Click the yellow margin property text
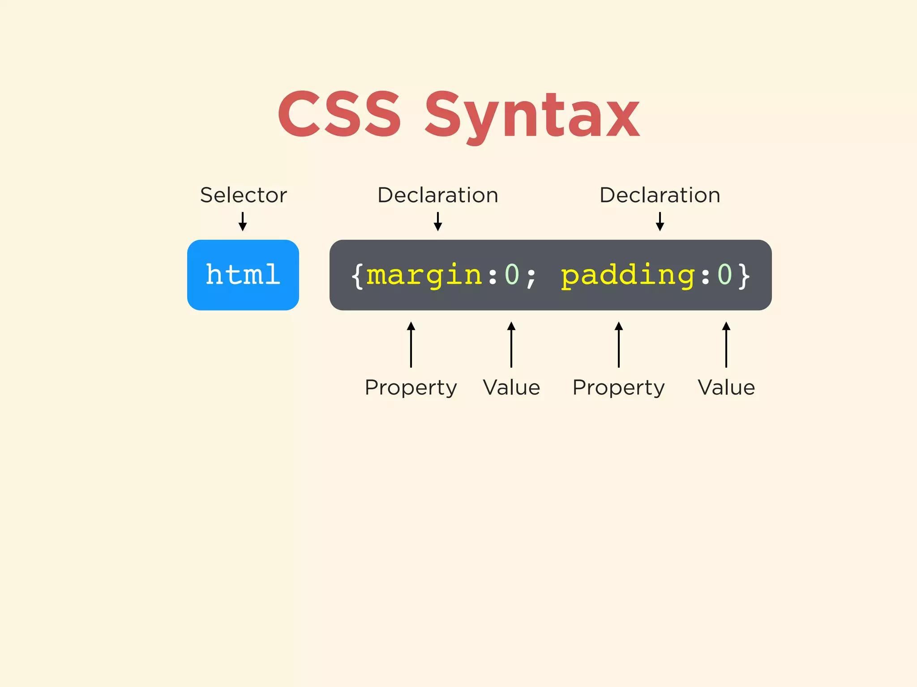Viewport: 917px width, 687px height. [424, 275]
